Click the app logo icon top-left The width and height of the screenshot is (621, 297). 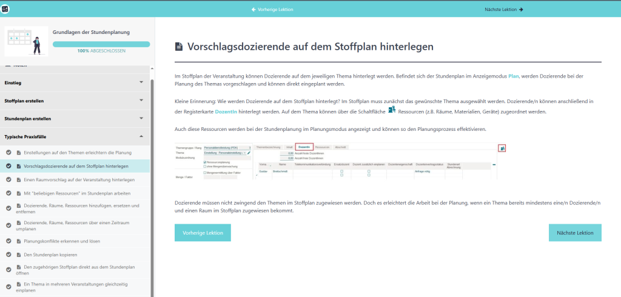point(7,8)
